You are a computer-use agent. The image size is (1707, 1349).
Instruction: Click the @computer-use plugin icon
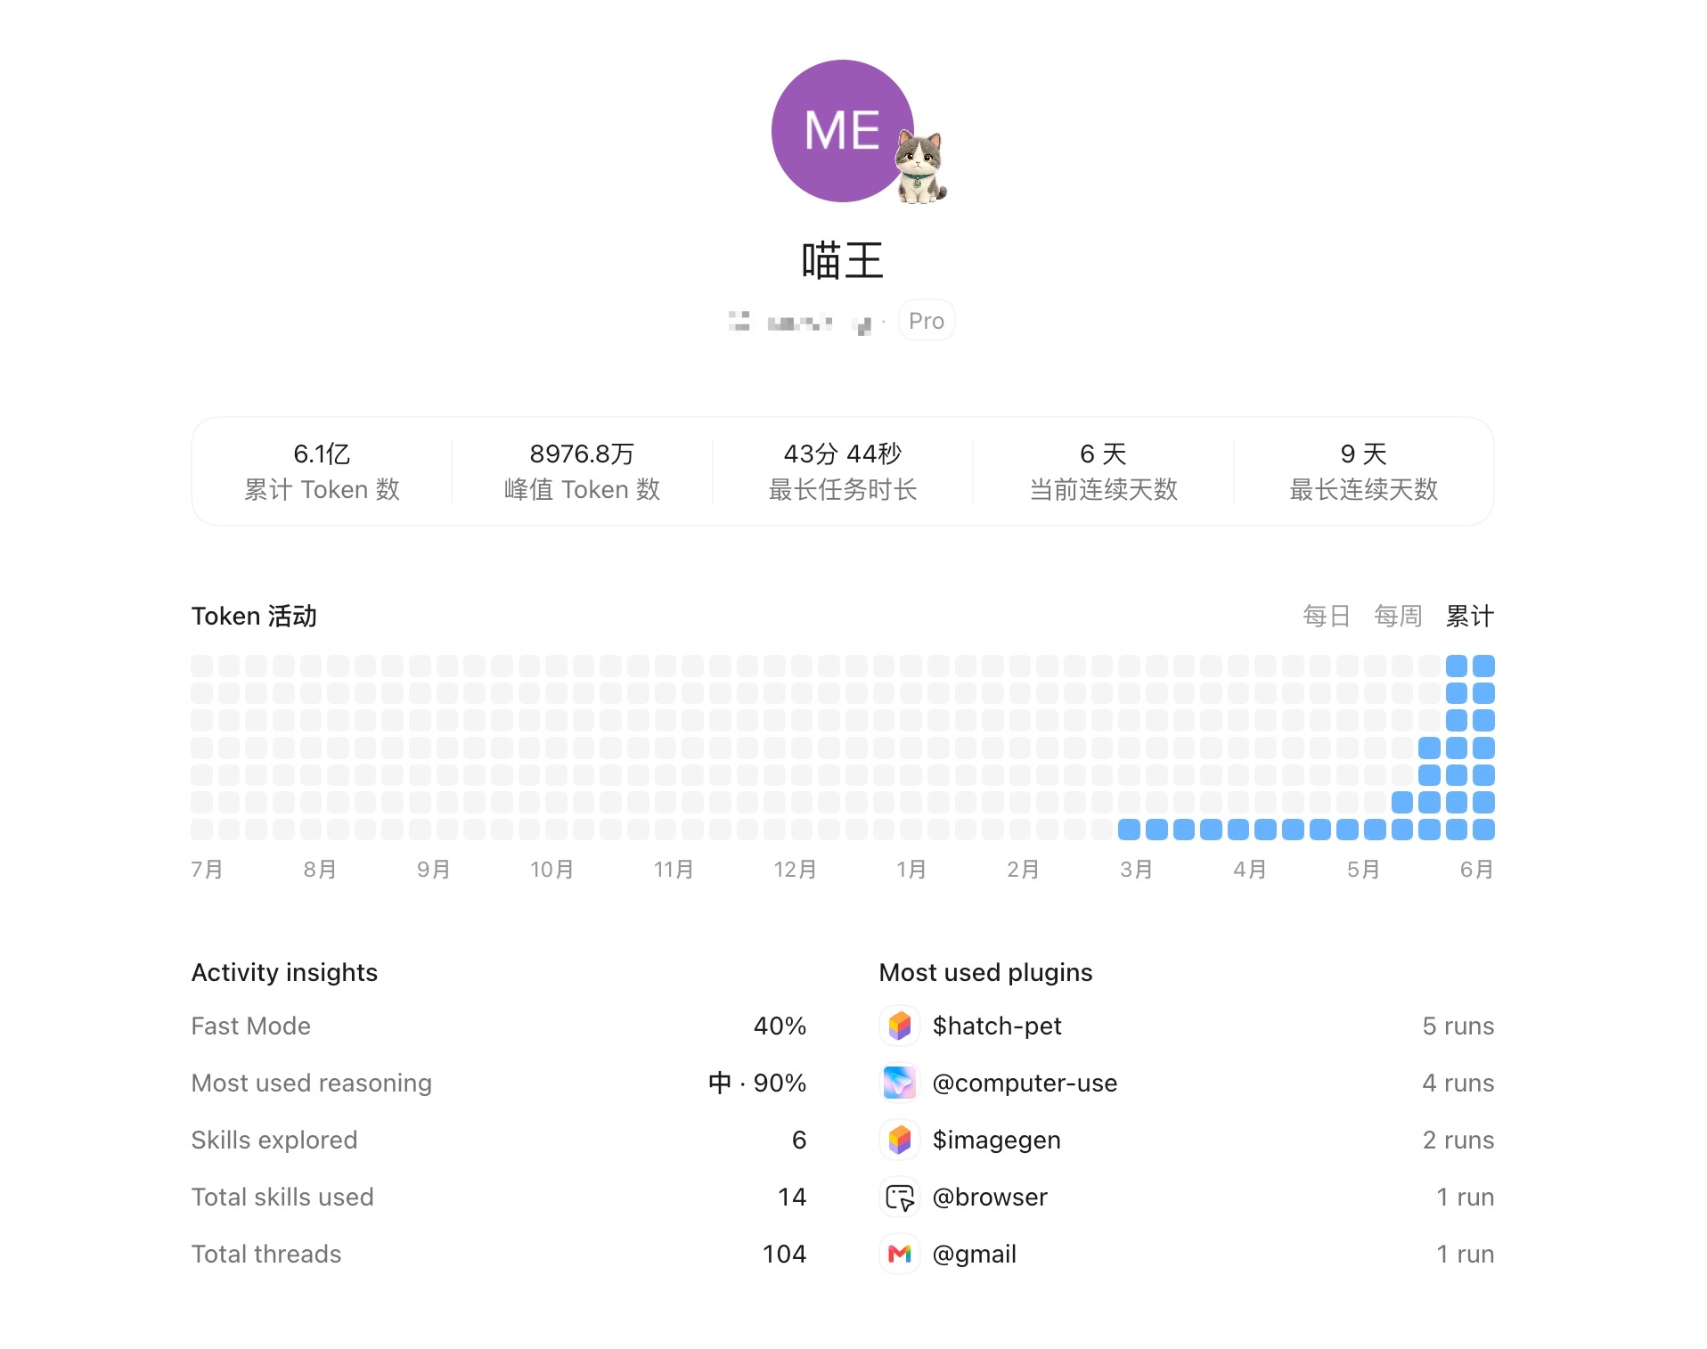click(x=900, y=1083)
